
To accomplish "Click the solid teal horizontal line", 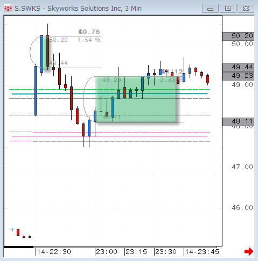I will (x=109, y=93).
